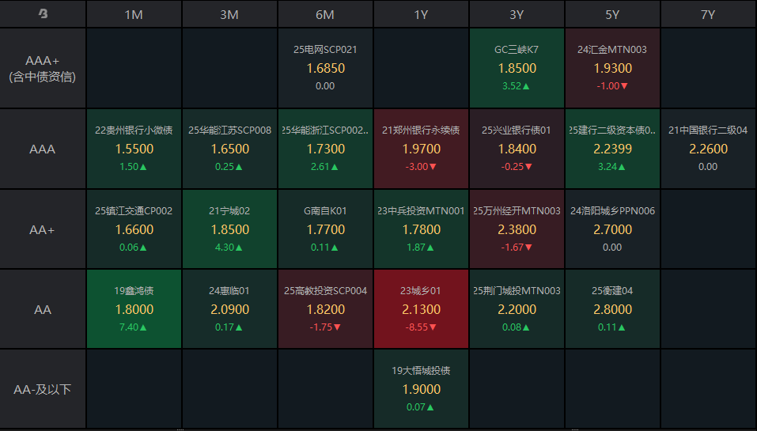This screenshot has height=431, width=757.
Task: Open the 25电网SCP021 bond cell
Action: [x=325, y=68]
